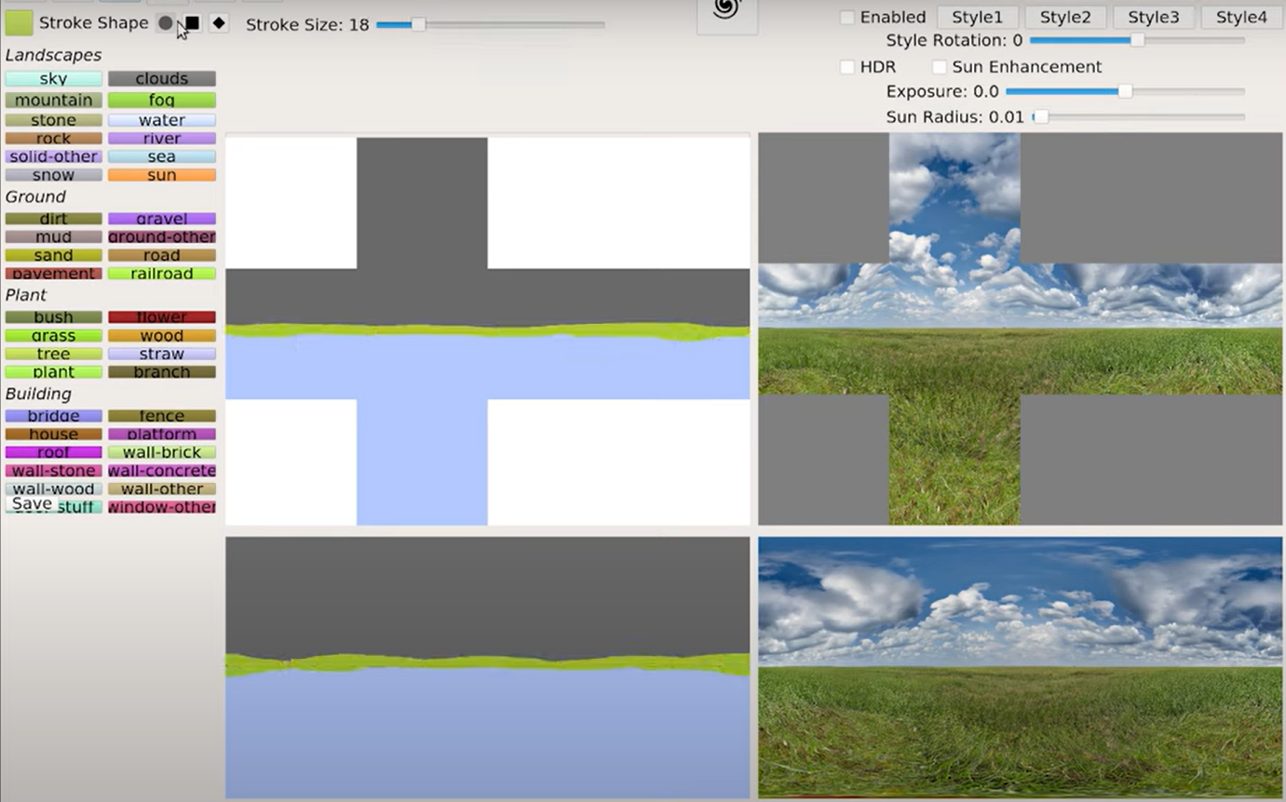The image size is (1286, 802).
Task: Select the road label
Action: pos(162,256)
